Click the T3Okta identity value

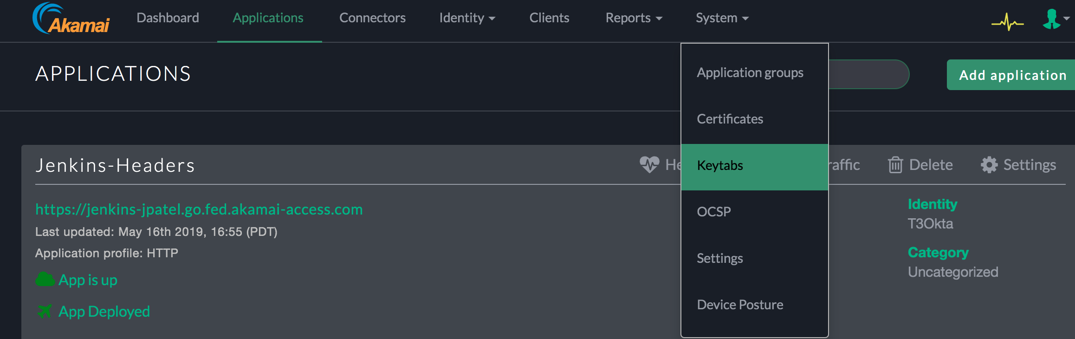click(930, 224)
